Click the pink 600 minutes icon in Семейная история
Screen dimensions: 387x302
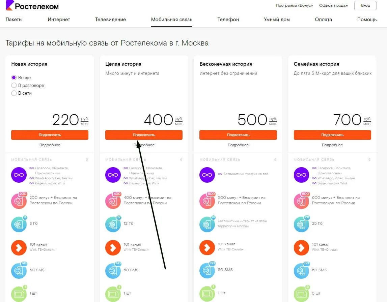(x=301, y=201)
